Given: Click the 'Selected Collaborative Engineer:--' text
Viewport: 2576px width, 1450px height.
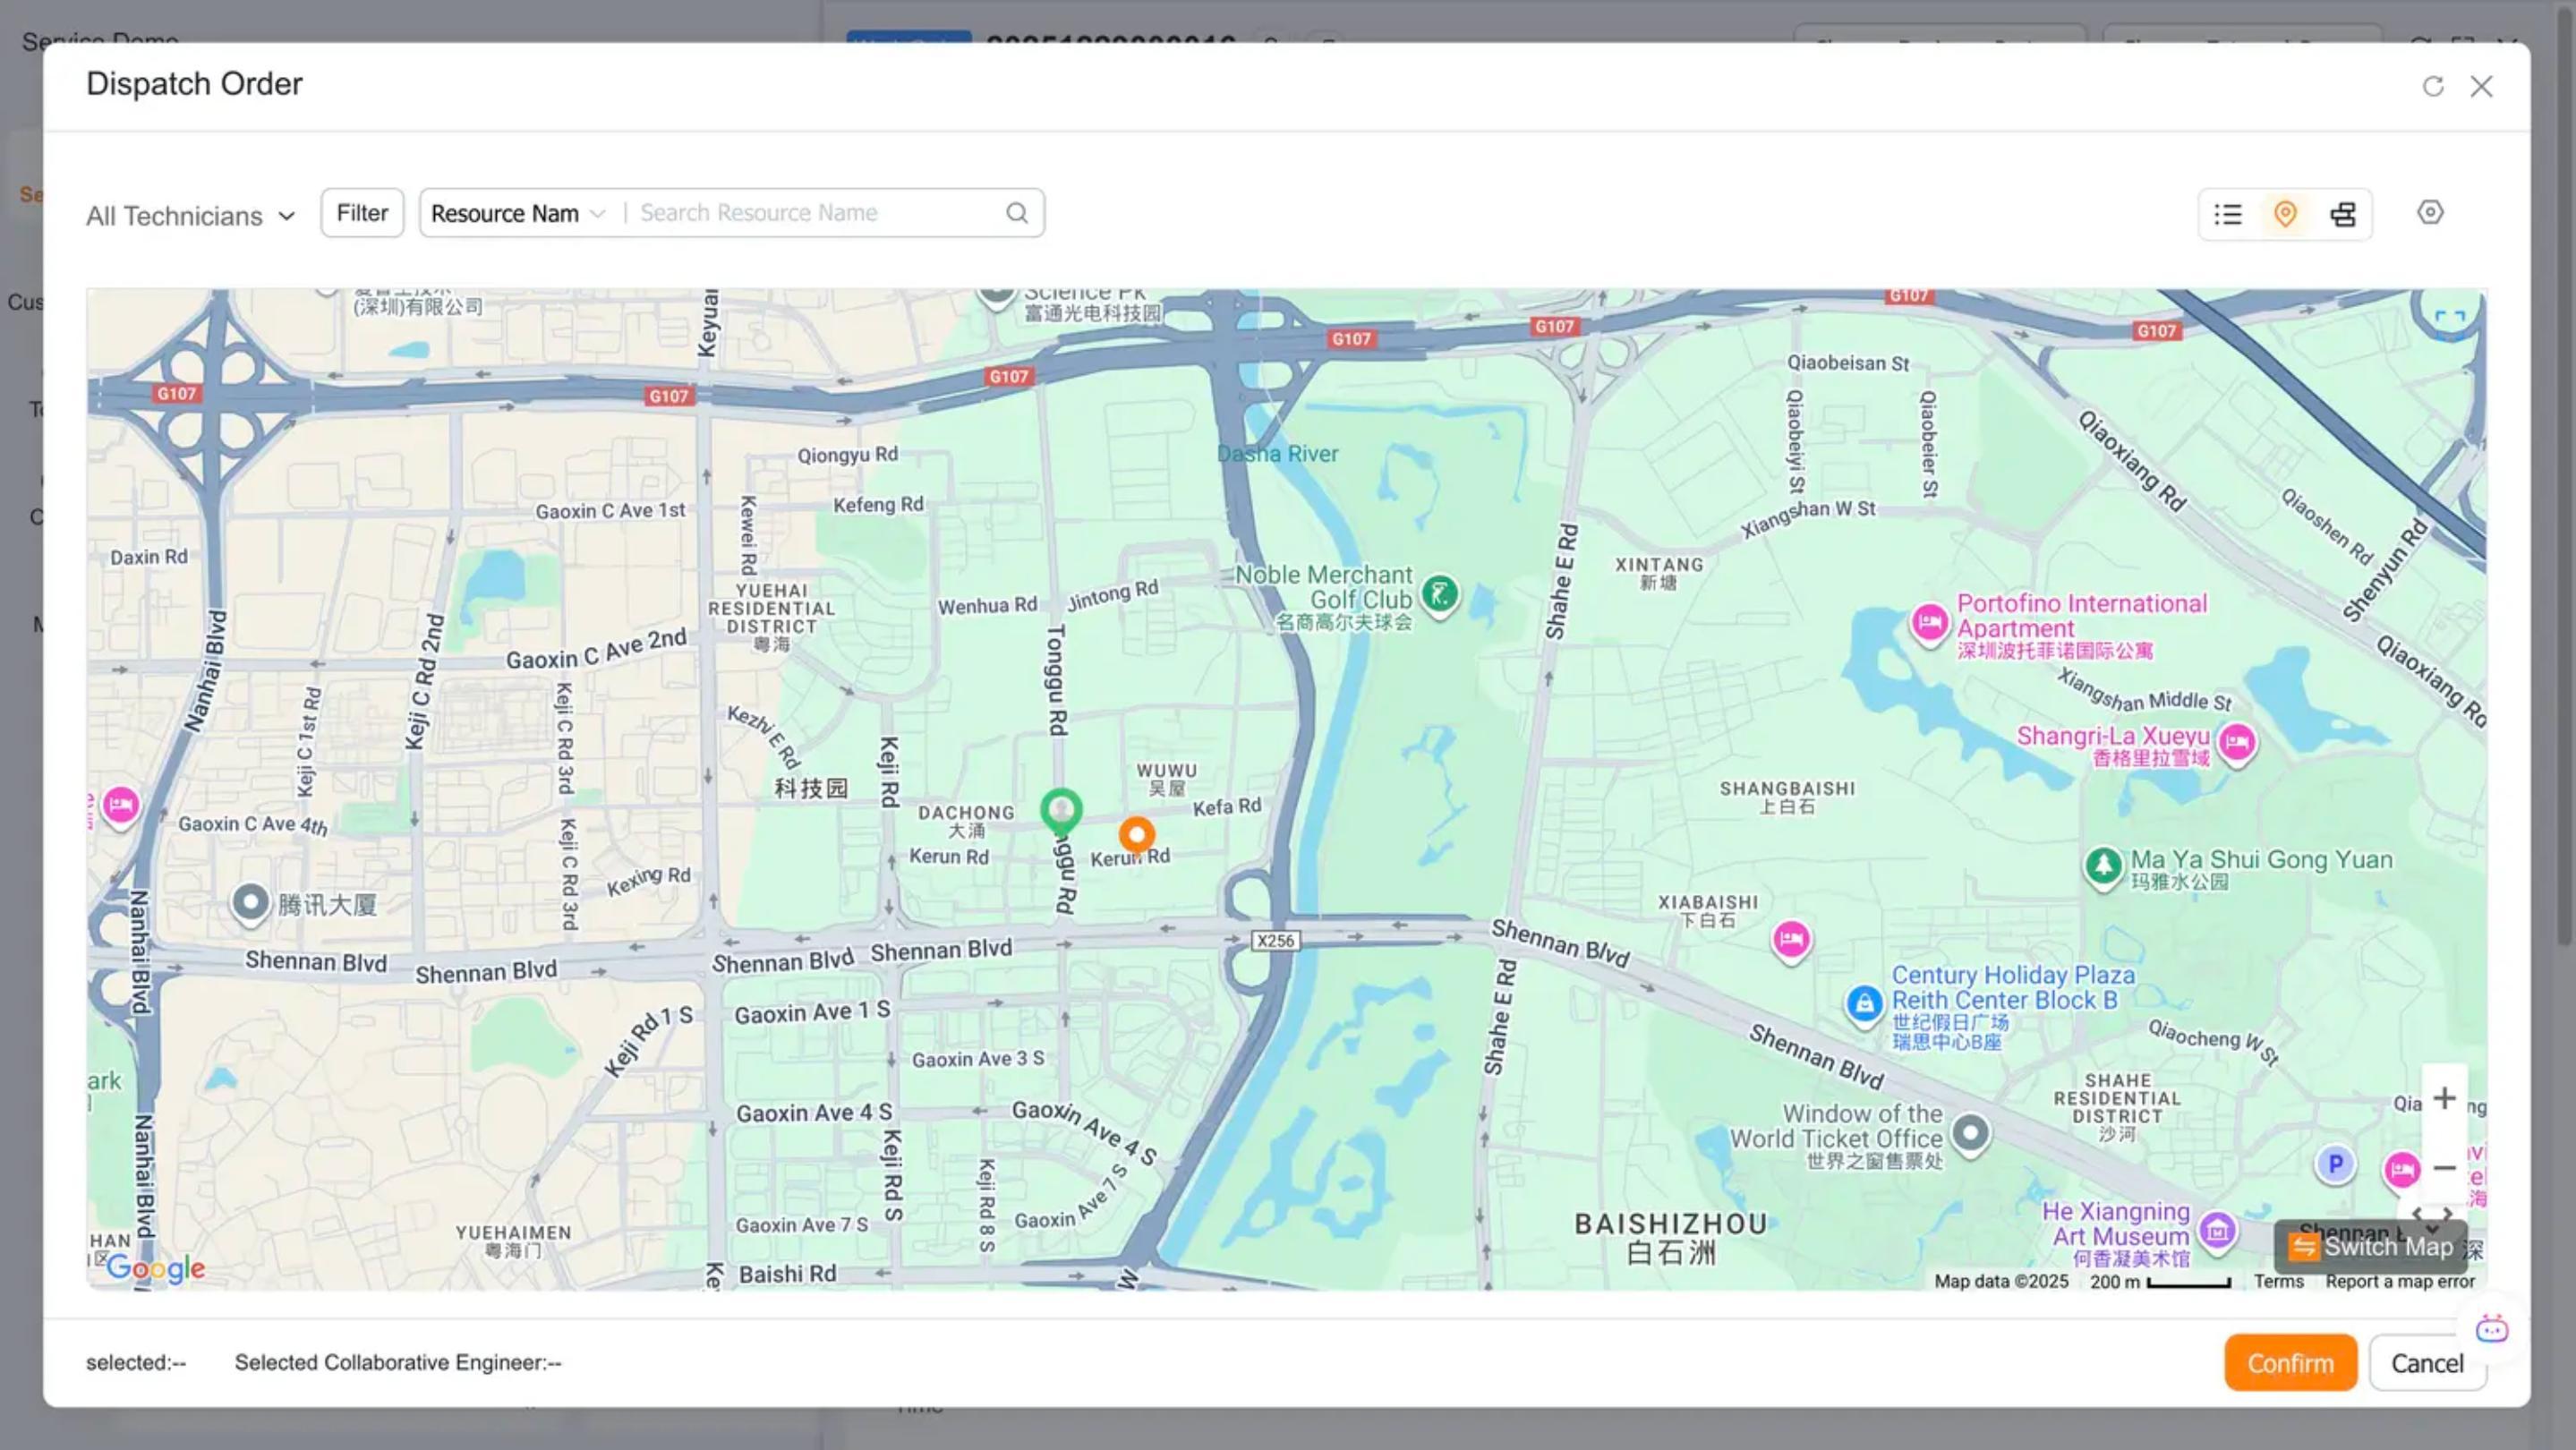Looking at the screenshot, I should click(x=398, y=1363).
